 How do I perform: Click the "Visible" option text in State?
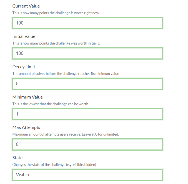(x=22, y=175)
